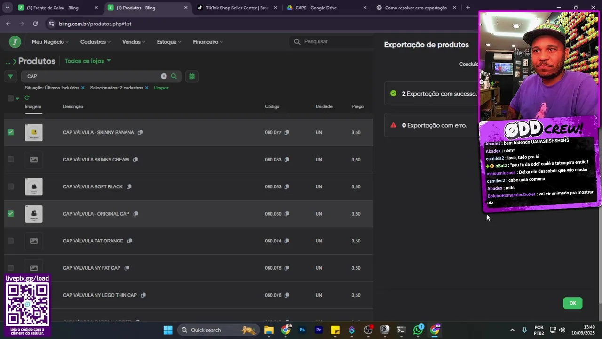
Task: Open WhatsApp from the taskbar
Action: [x=418, y=330]
